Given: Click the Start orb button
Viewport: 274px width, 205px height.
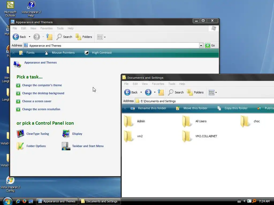Looking at the screenshot, I should coord(7,201).
